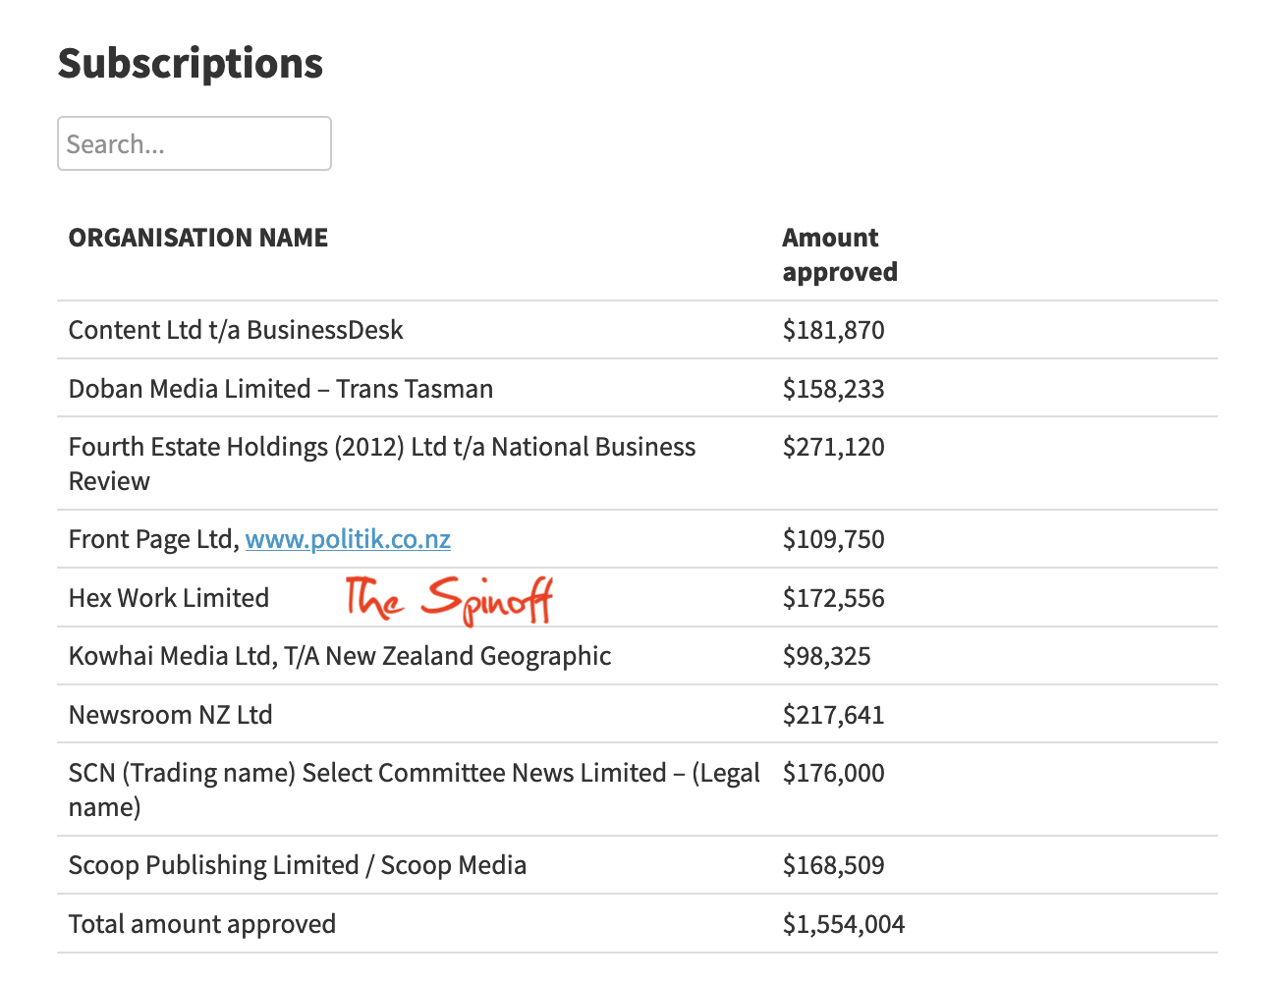Click Fourth Estate Holdings organisation name

click(x=382, y=464)
